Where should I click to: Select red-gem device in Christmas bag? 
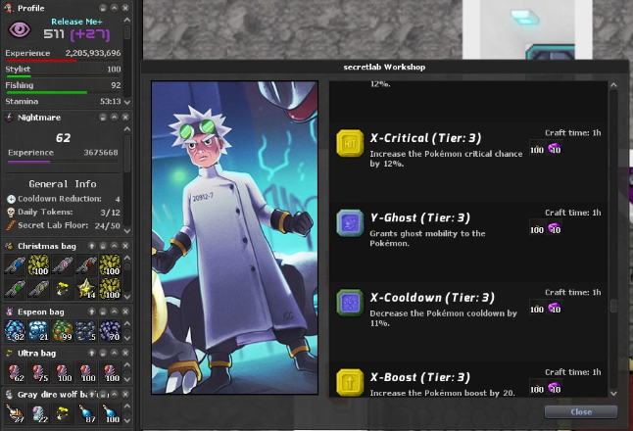tap(86, 265)
